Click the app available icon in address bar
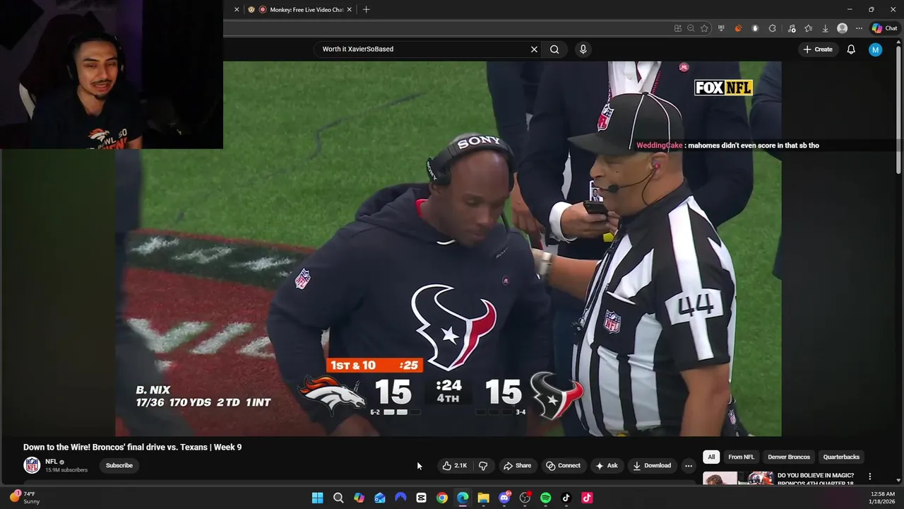This screenshot has width=904, height=509. (677, 28)
